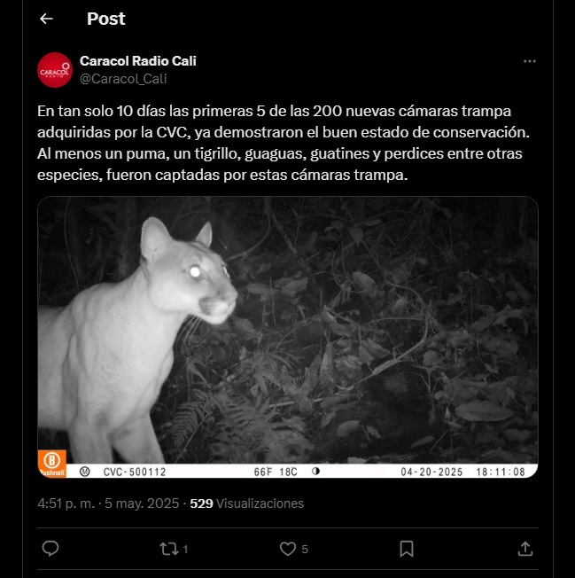Click the reply speech bubble icon
This screenshot has width=575, height=578.
click(x=51, y=549)
